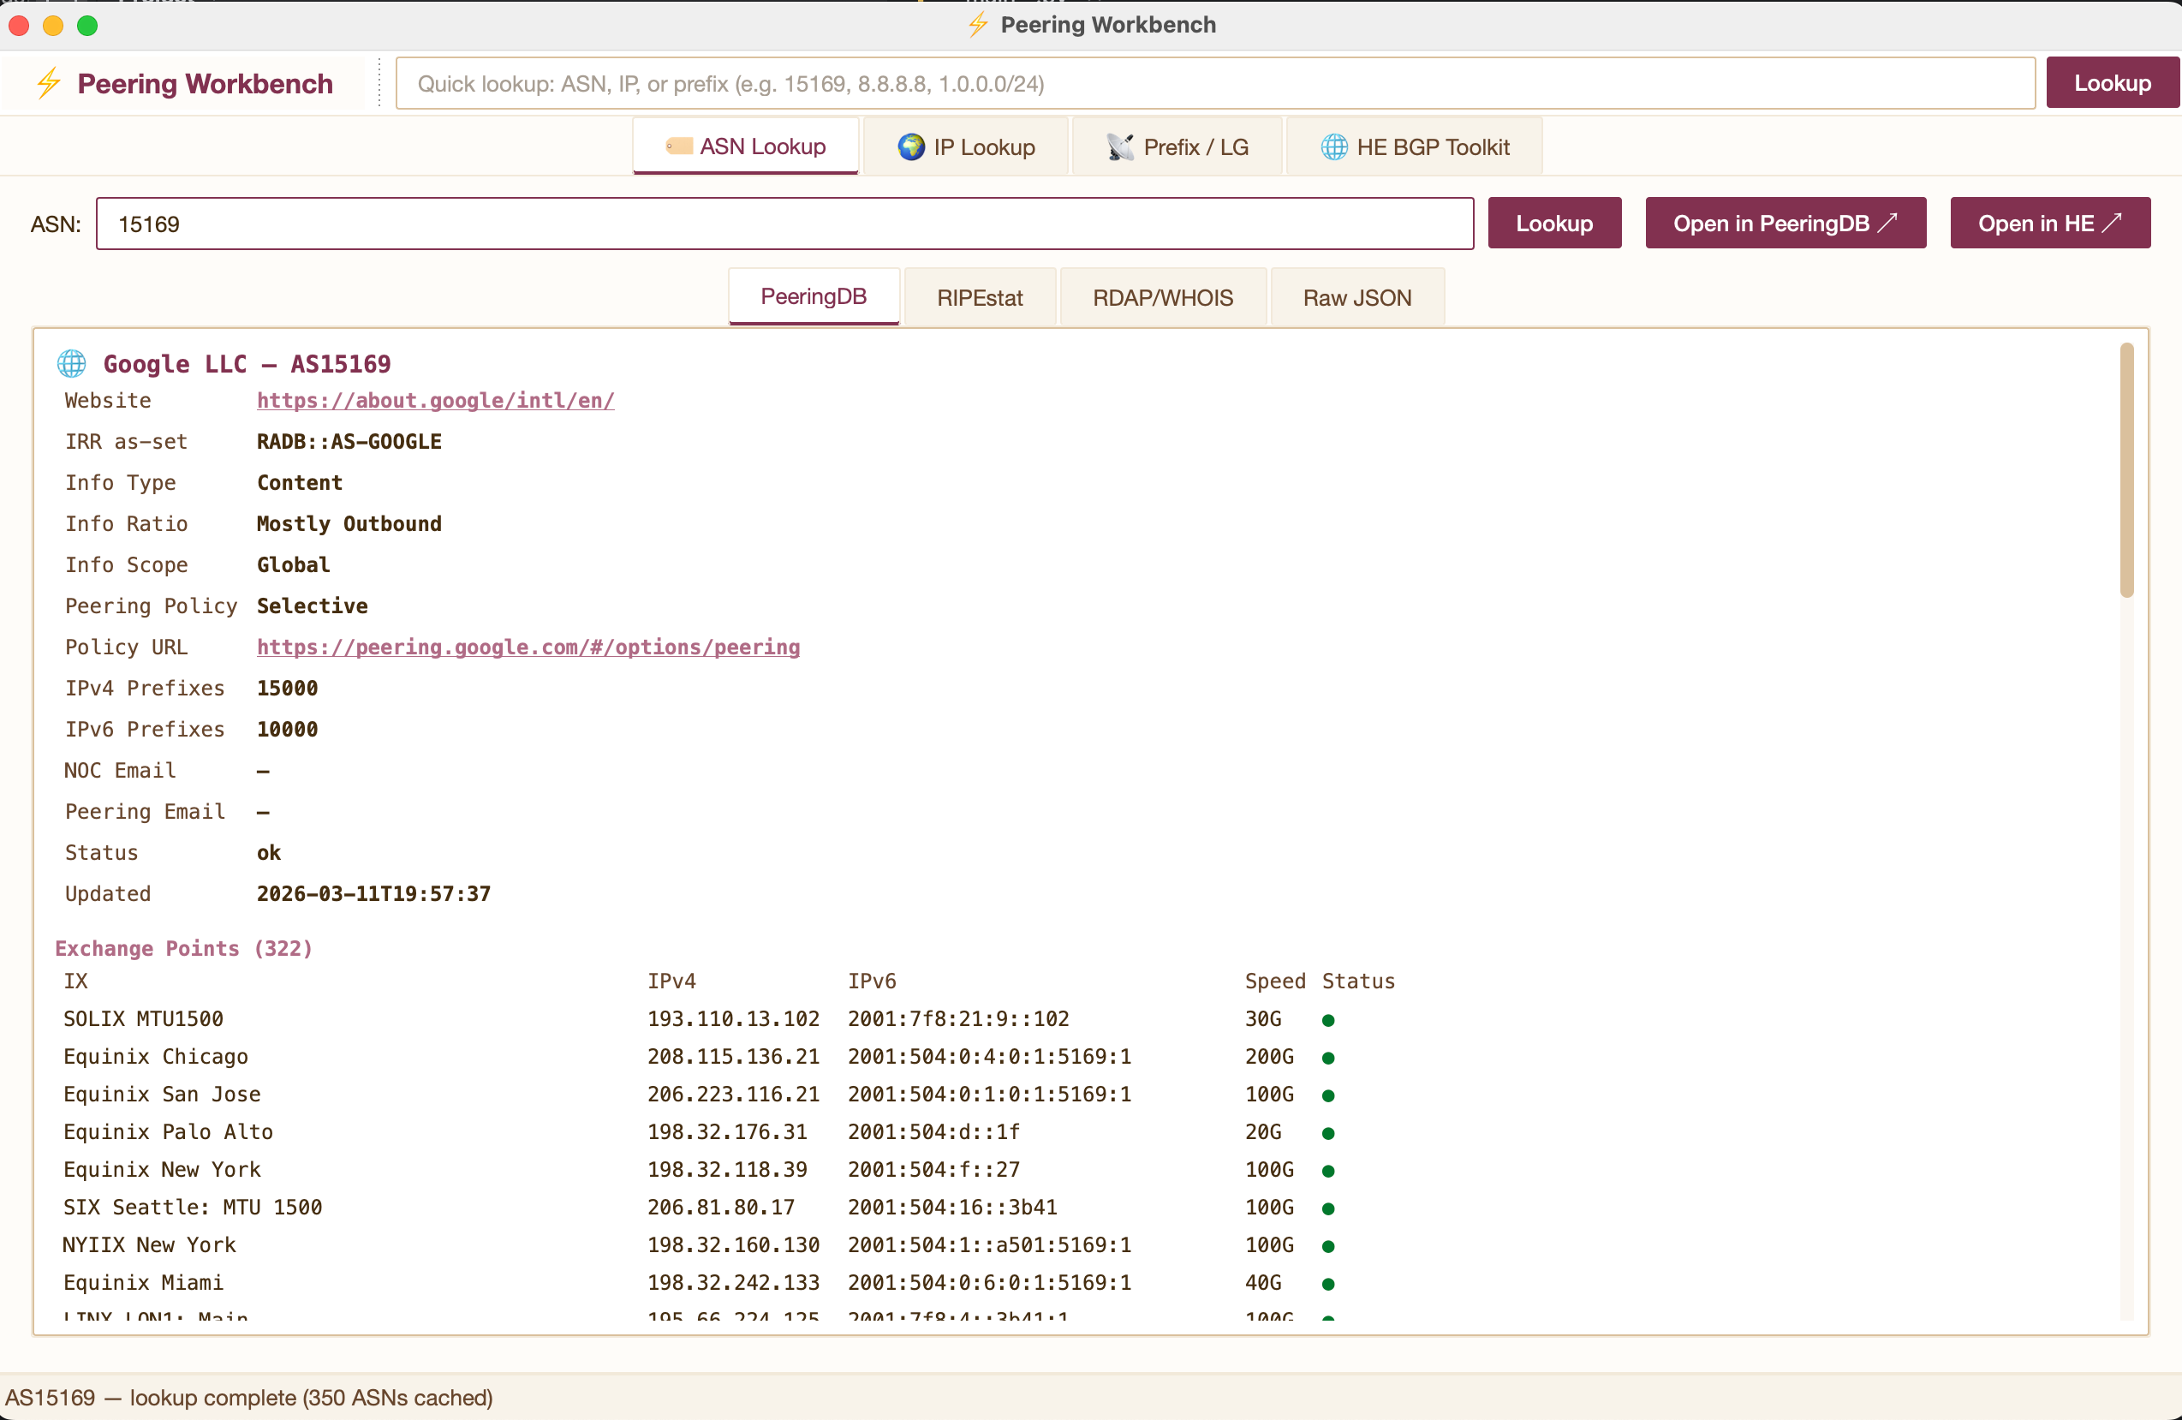Image resolution: width=2182 pixels, height=1420 pixels.
Task: Click Open in HE button
Action: point(2050,223)
